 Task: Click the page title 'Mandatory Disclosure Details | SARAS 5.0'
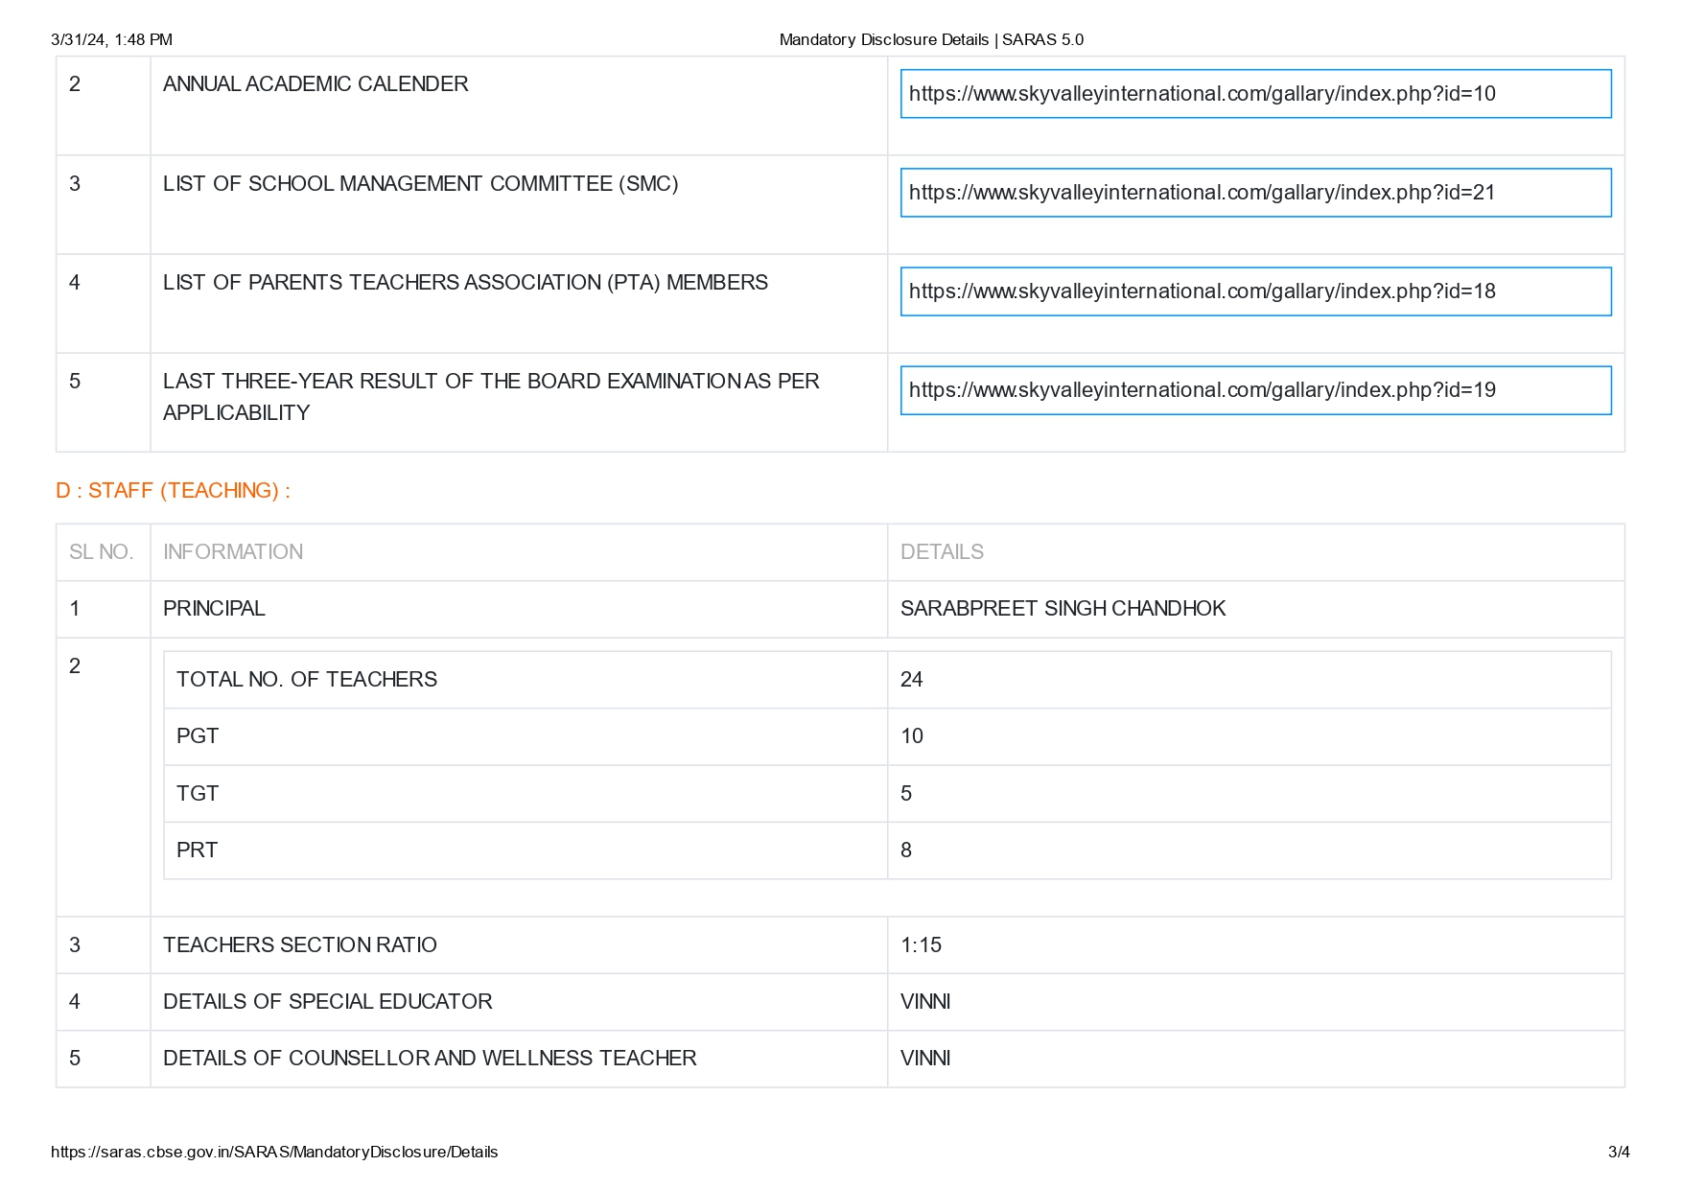(x=931, y=39)
